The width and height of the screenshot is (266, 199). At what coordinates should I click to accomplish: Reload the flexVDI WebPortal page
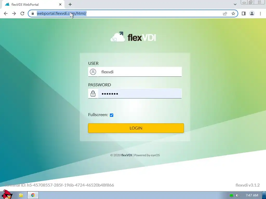pyautogui.click(x=22, y=13)
